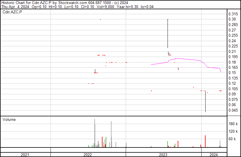Click the 0.105 price axis label

(x=233, y=89)
